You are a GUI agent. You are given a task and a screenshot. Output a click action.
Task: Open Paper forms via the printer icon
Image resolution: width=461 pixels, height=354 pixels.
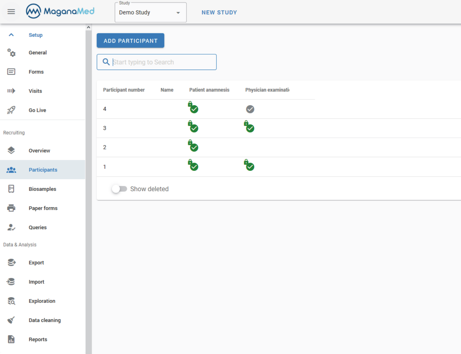pyautogui.click(x=11, y=208)
